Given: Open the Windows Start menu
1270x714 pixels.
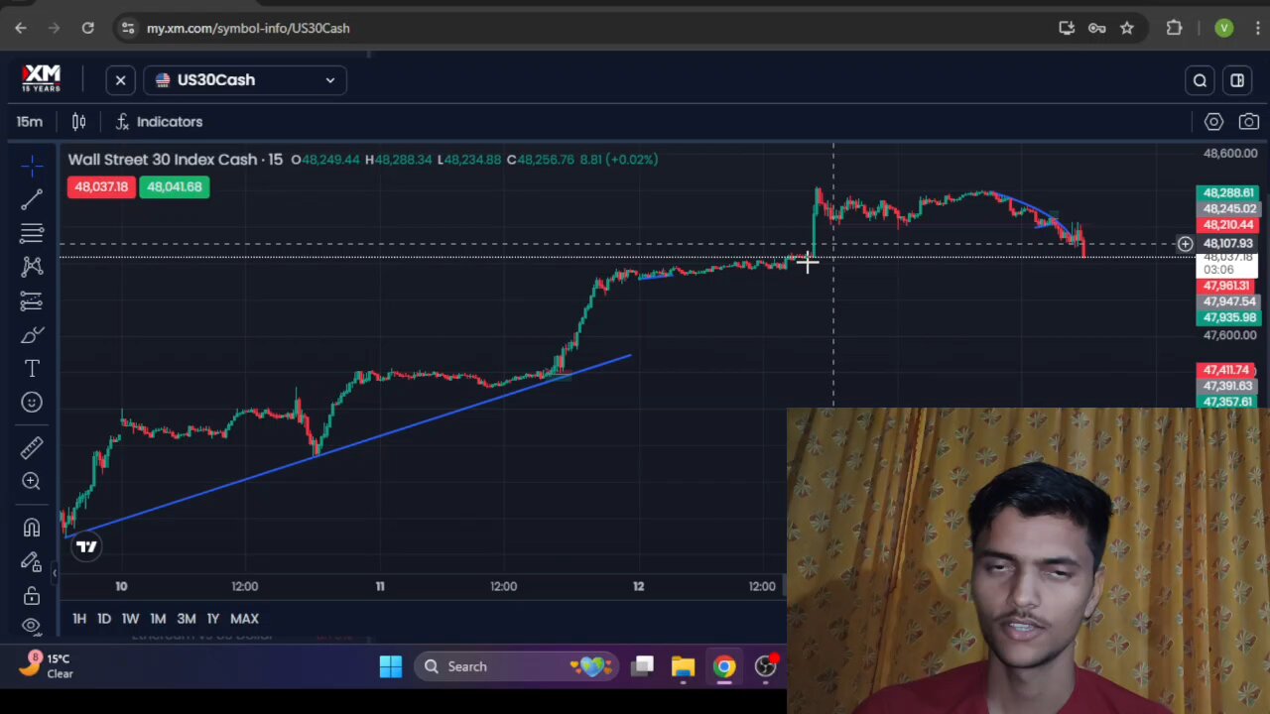Looking at the screenshot, I should point(390,666).
